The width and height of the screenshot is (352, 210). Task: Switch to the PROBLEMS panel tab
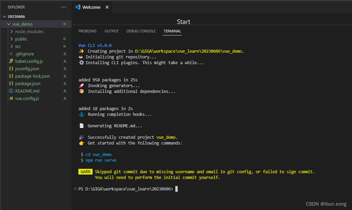tap(87, 31)
